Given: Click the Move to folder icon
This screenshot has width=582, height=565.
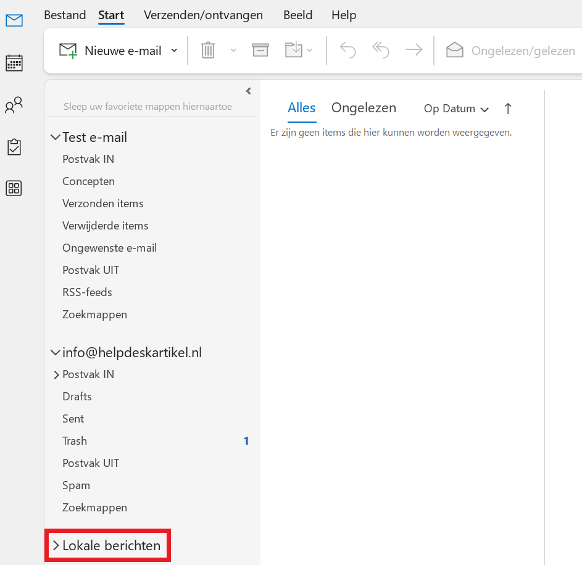Looking at the screenshot, I should pos(294,51).
